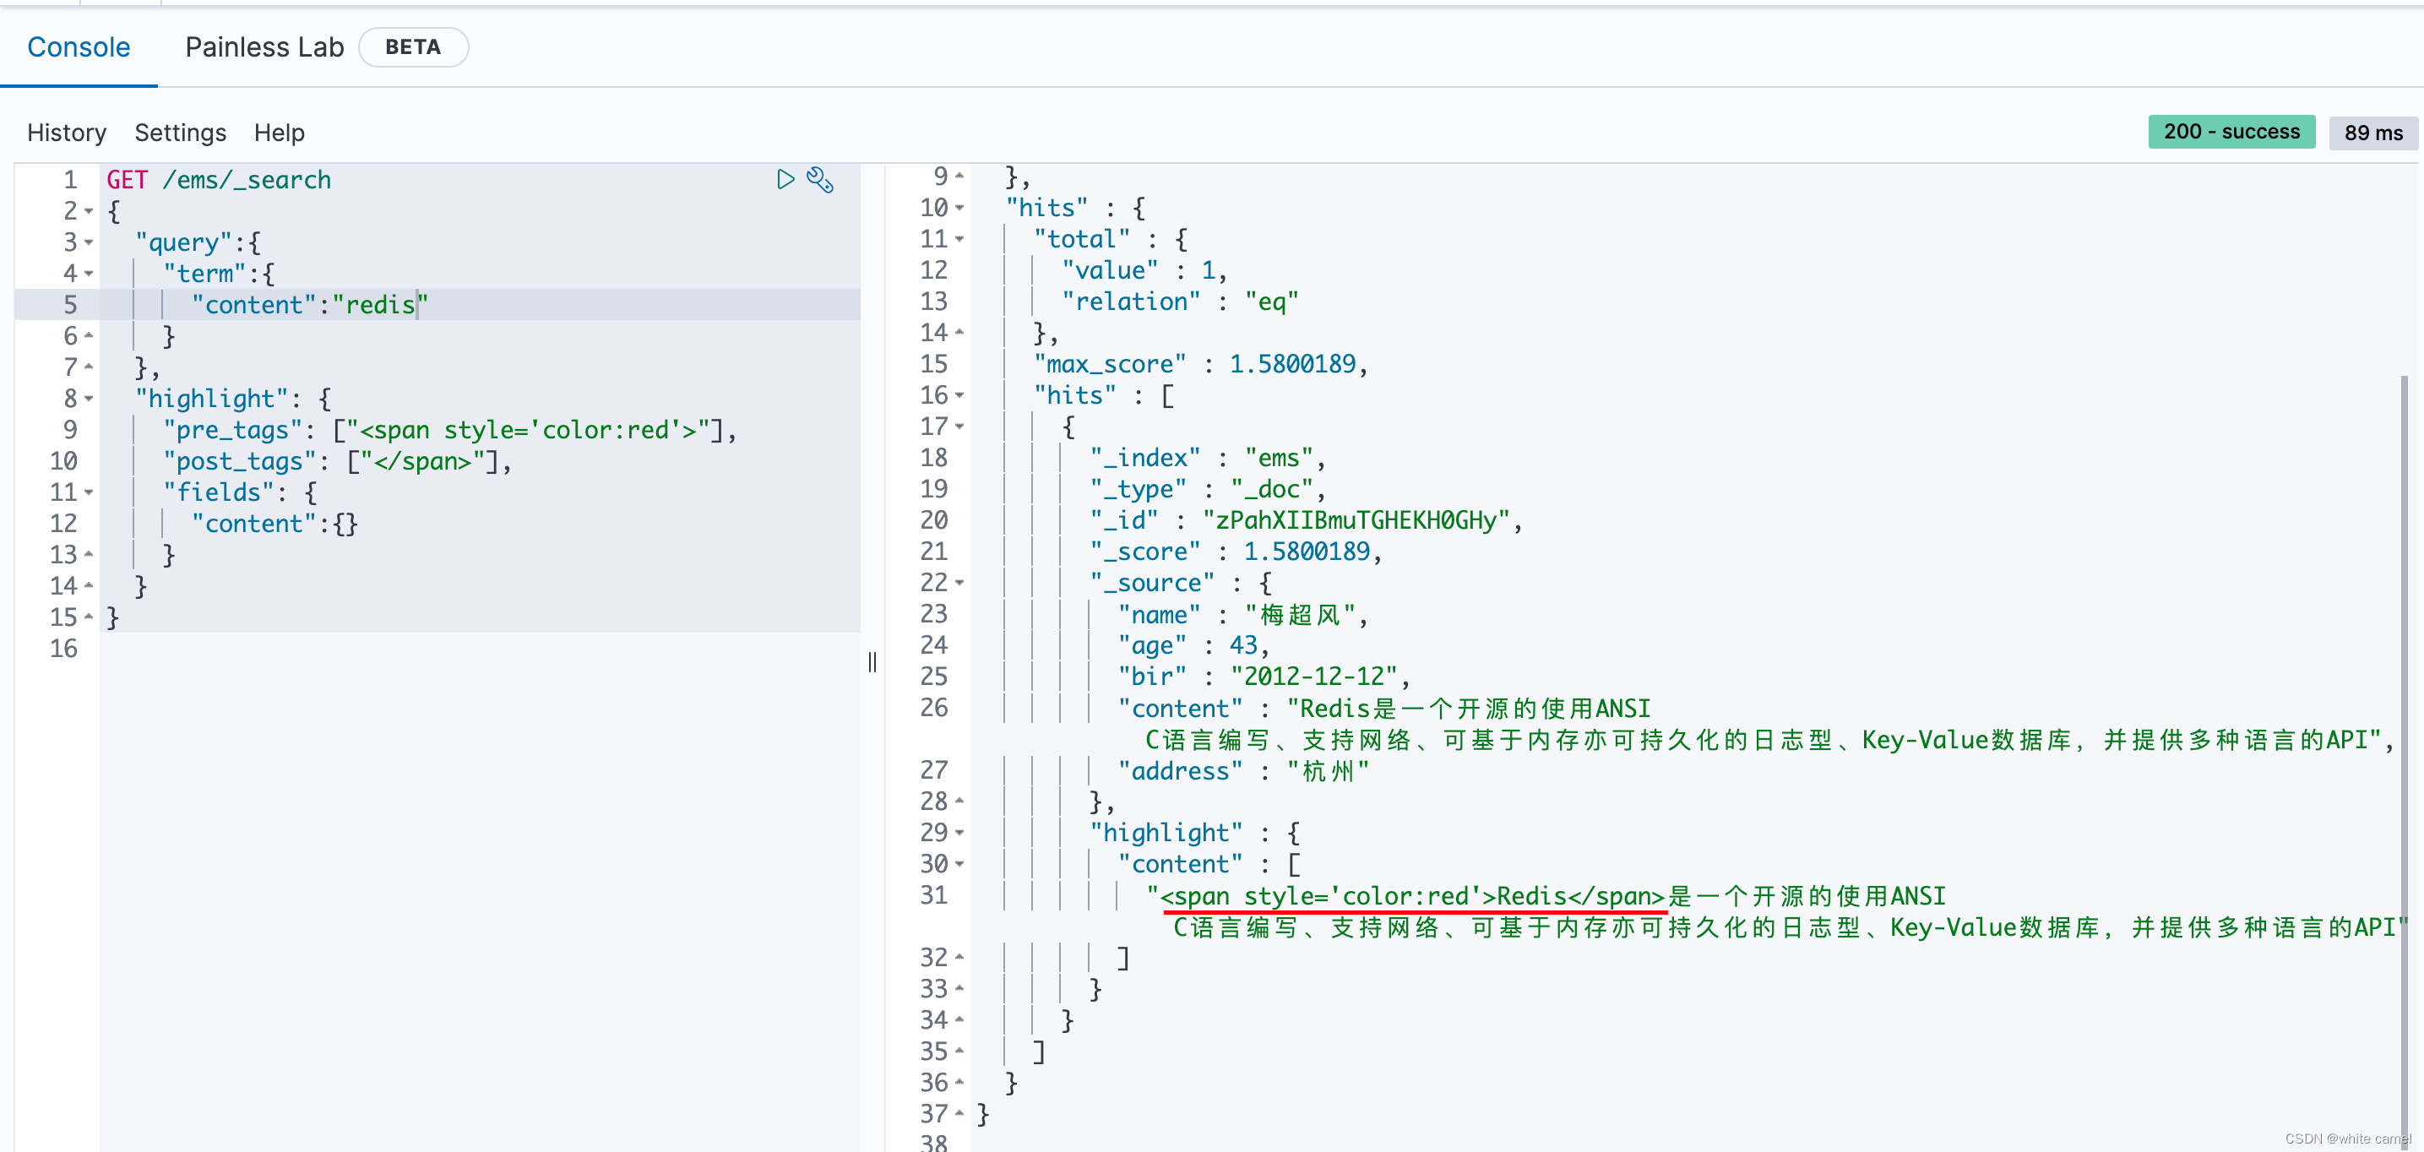Collapse the hit object on response line 17
The width and height of the screenshot is (2424, 1152).
click(959, 427)
